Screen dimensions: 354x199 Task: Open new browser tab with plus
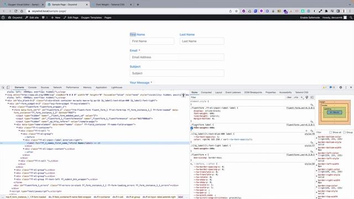pyautogui.click(x=138, y=4)
